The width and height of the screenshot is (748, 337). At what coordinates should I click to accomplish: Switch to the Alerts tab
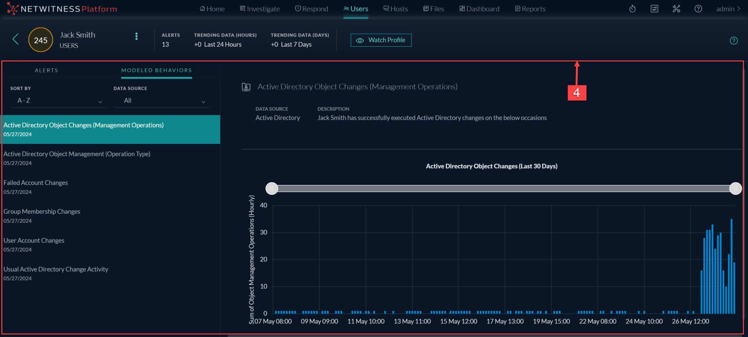coord(46,71)
